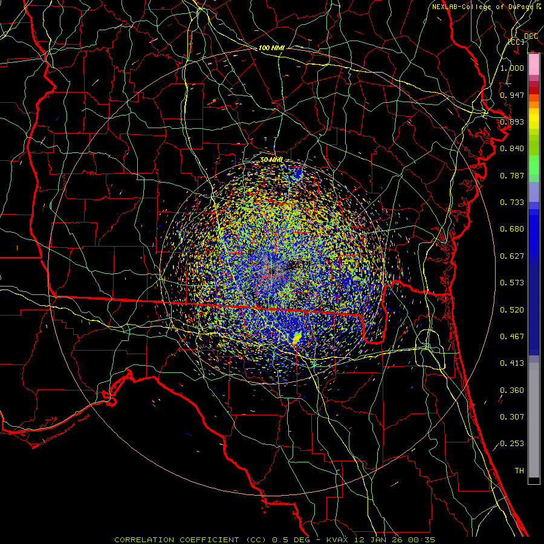544x544 pixels.
Task: Click the CORRELATION COEFFICIENT (CC) 0.5 DEG caption
Action: click(213, 540)
